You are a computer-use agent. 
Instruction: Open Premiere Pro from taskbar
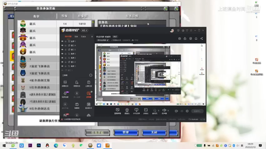(x=30, y=145)
